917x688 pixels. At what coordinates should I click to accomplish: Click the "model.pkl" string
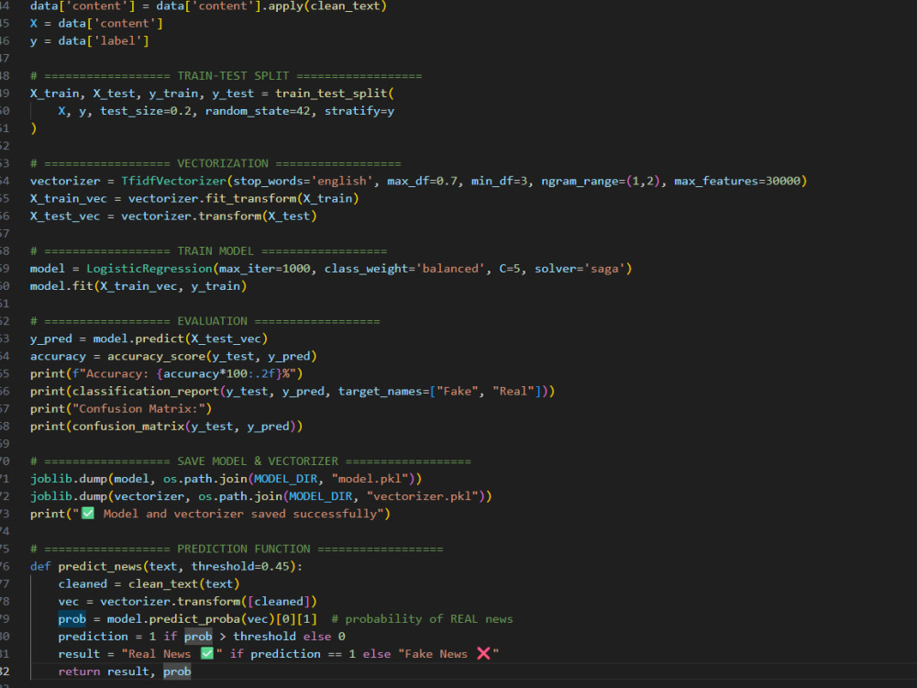[370, 479]
